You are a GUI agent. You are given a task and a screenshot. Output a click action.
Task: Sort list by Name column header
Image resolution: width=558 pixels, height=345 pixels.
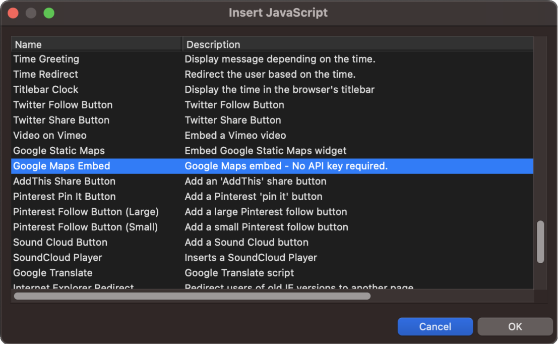click(x=96, y=44)
